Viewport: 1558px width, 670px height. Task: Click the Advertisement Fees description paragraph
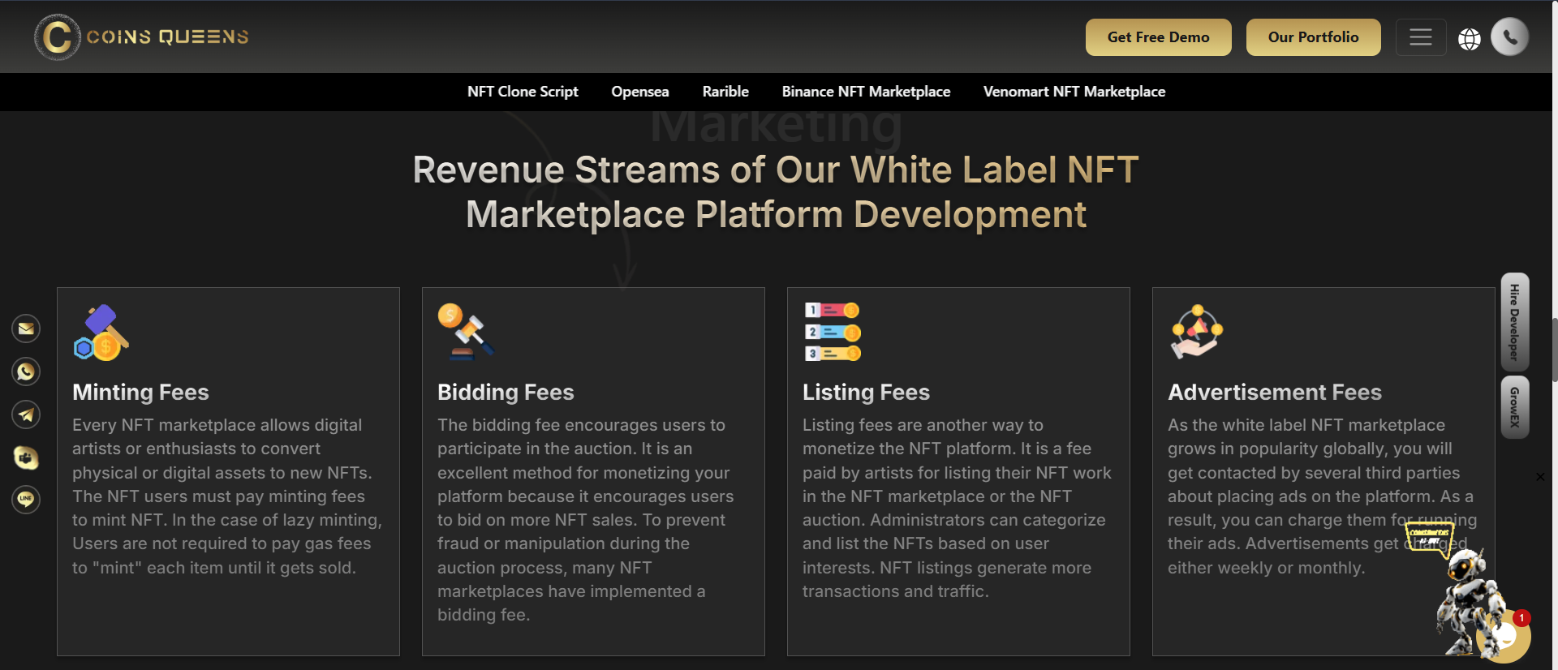[1323, 496]
